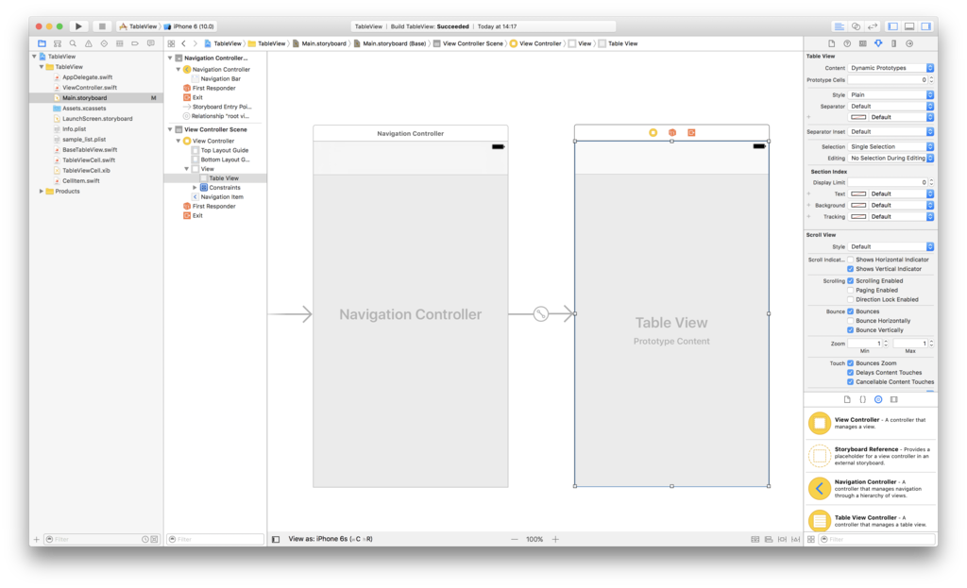Click the Section Index Background color swatch

[x=858, y=205]
